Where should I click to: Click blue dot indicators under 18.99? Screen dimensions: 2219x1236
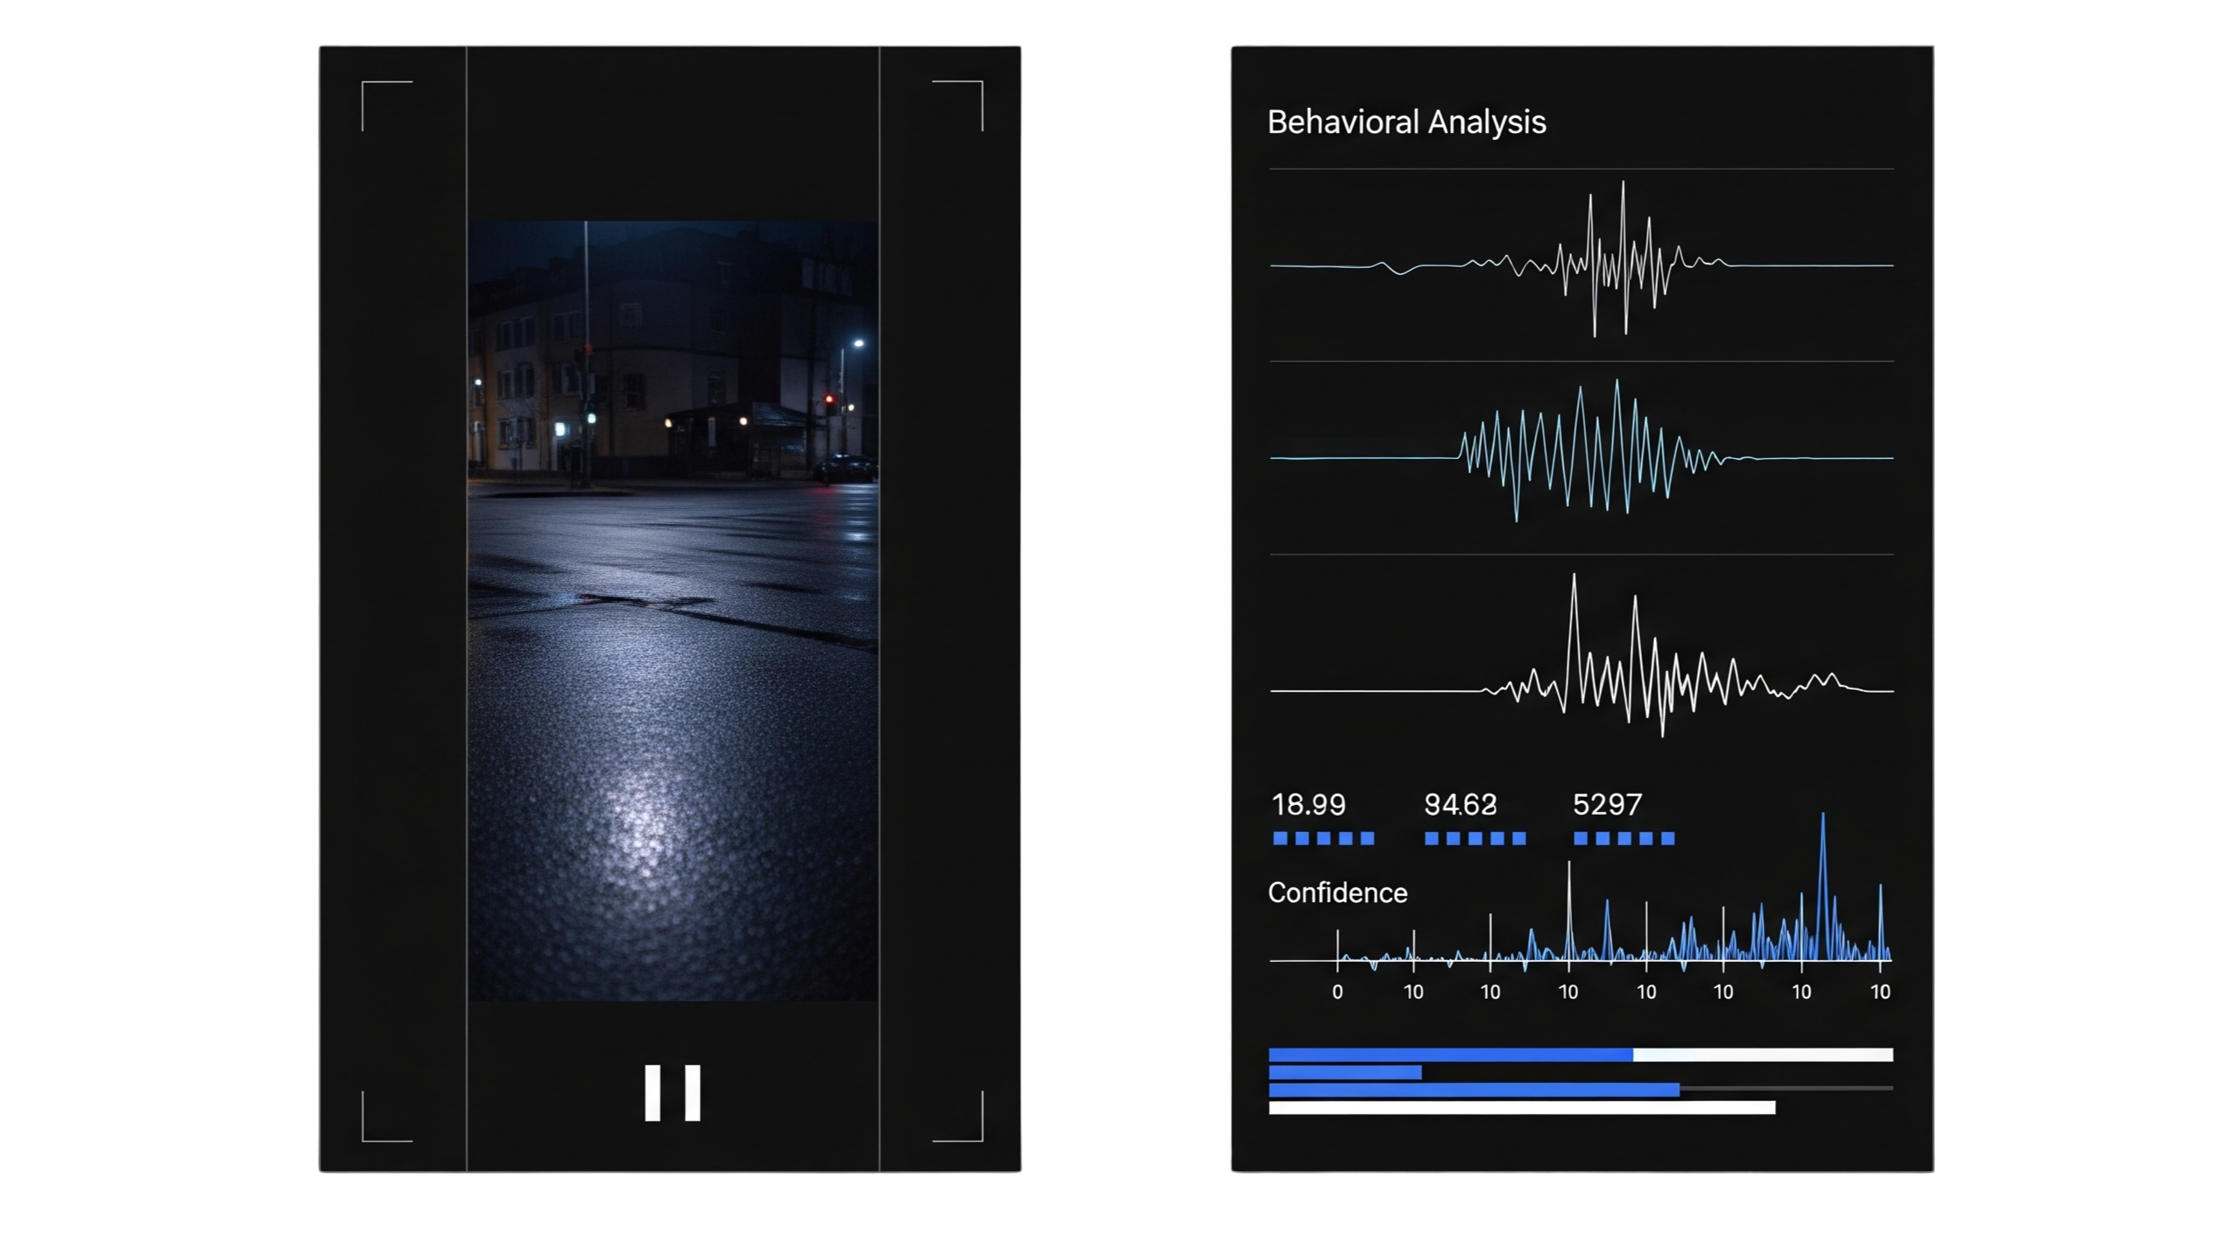point(1323,838)
